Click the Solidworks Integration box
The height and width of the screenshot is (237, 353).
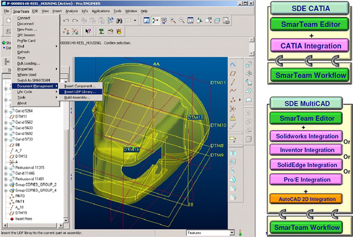point(307,136)
